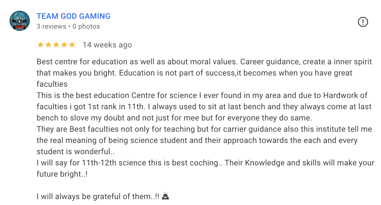Image resolution: width=381 pixels, height=205 pixels.
Task: Click the fourth star in the rating
Action: pyautogui.click(x=64, y=45)
